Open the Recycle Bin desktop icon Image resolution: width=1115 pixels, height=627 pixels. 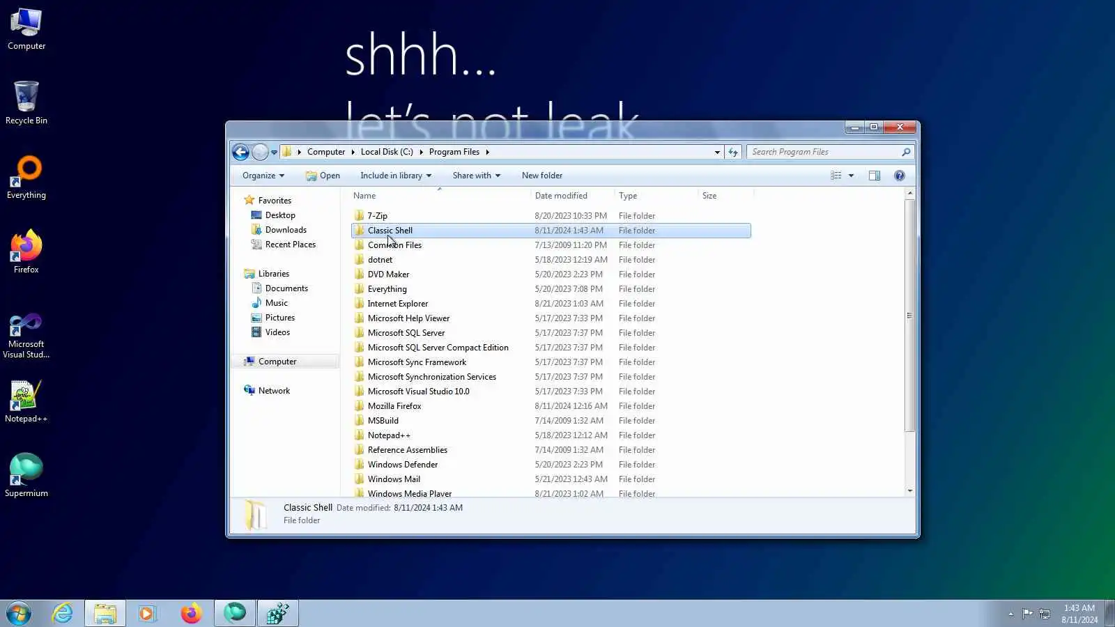[x=26, y=102]
